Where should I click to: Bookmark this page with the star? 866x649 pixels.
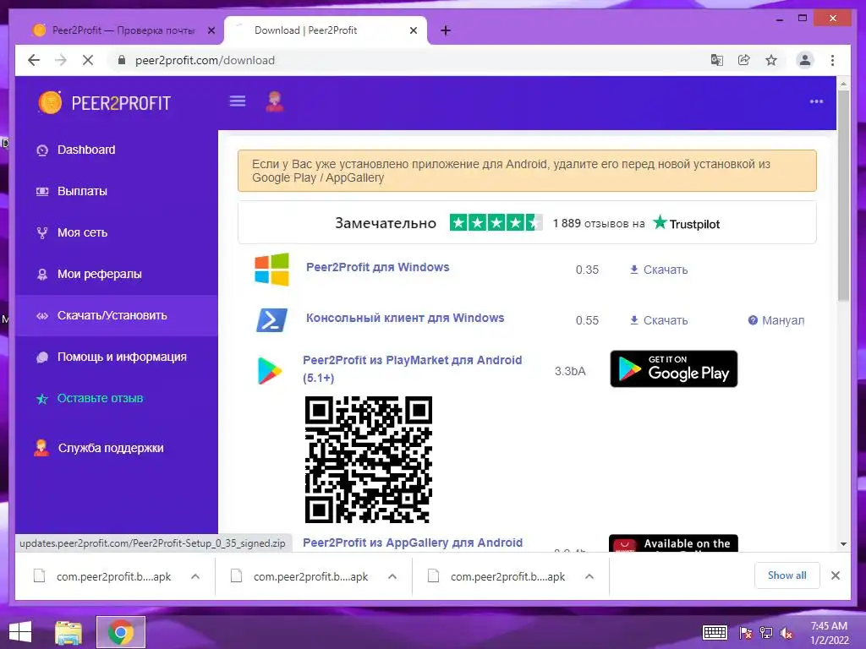[x=771, y=60]
